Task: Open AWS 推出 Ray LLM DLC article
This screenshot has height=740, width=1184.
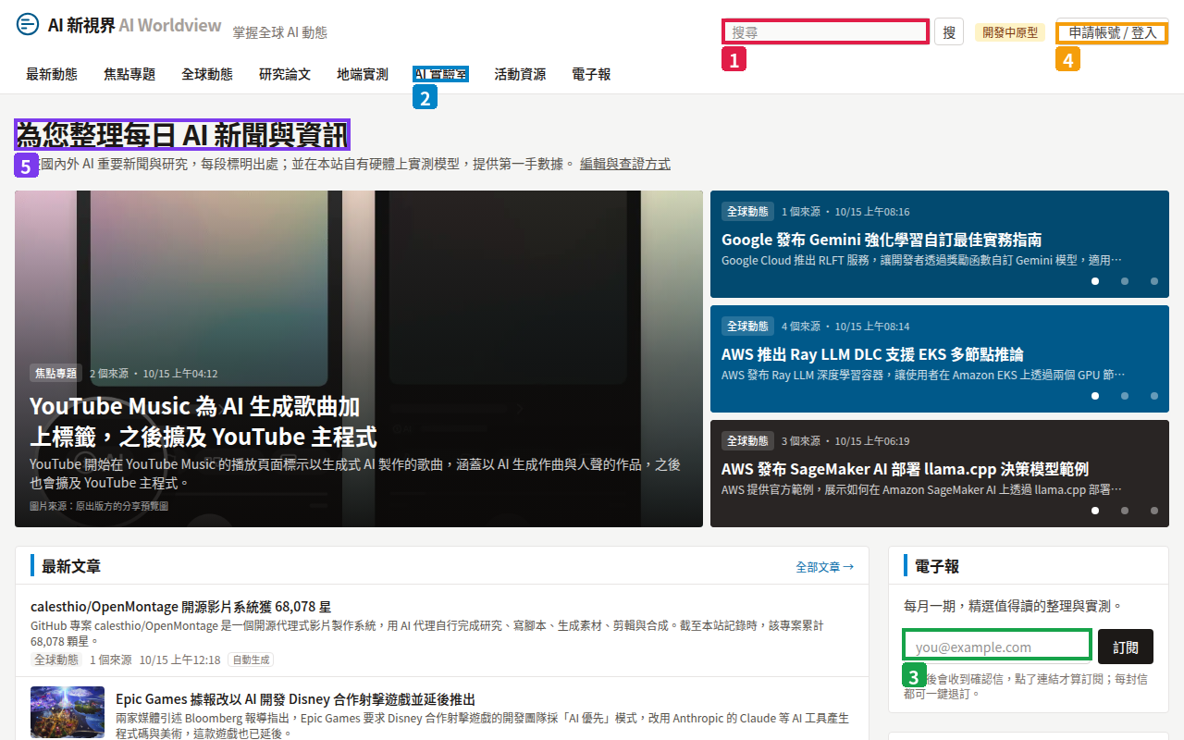Action: (872, 354)
